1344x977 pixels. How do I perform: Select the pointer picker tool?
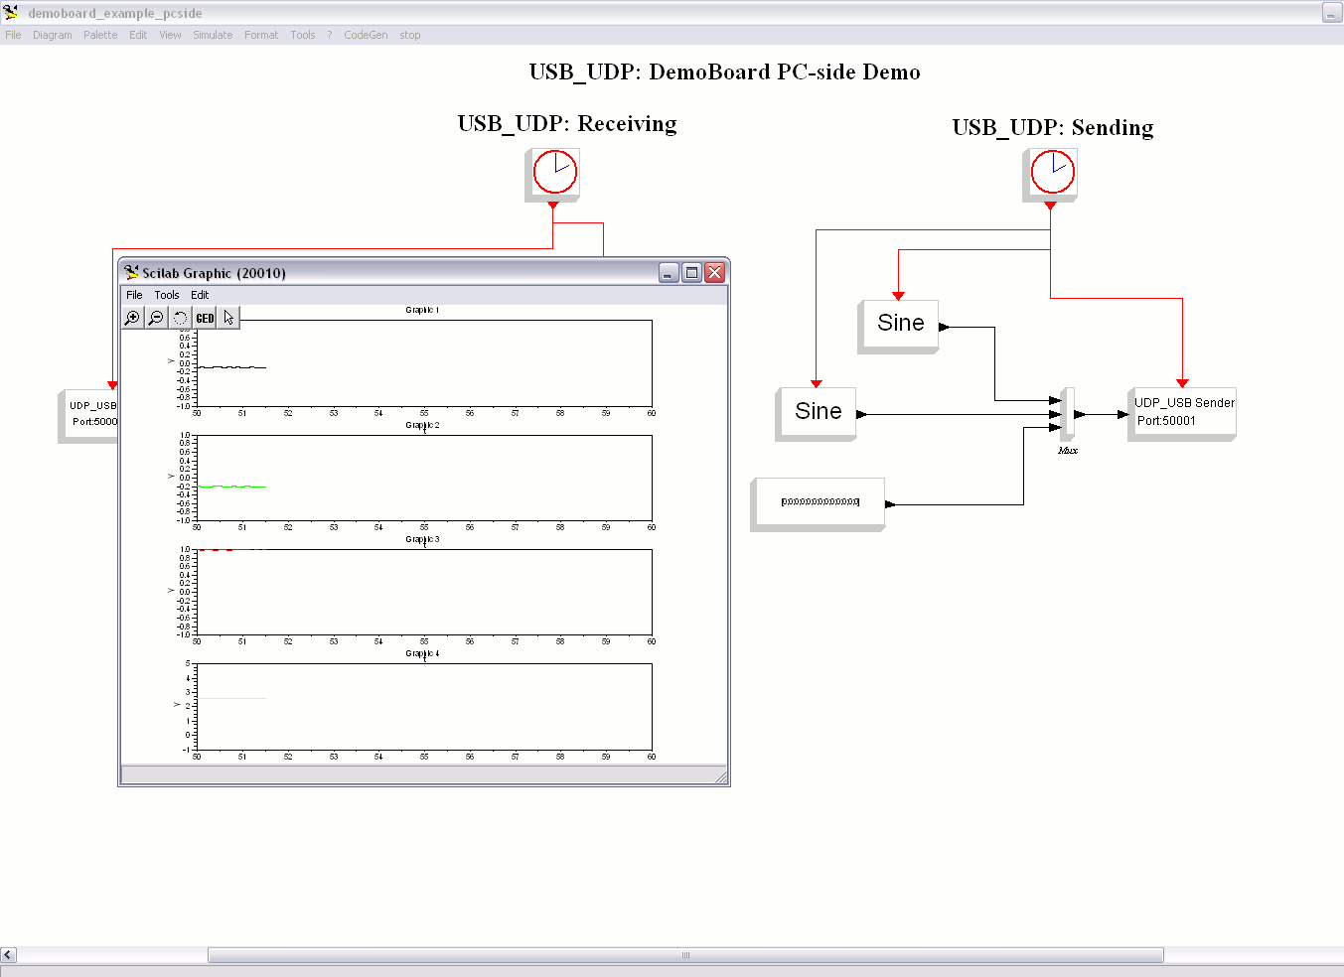(228, 318)
